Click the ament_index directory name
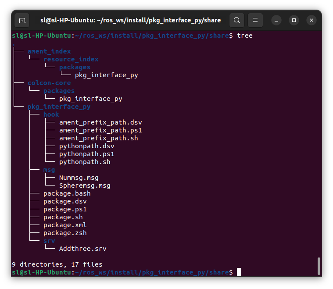Screen dimensions: 333x289 pos(49,51)
